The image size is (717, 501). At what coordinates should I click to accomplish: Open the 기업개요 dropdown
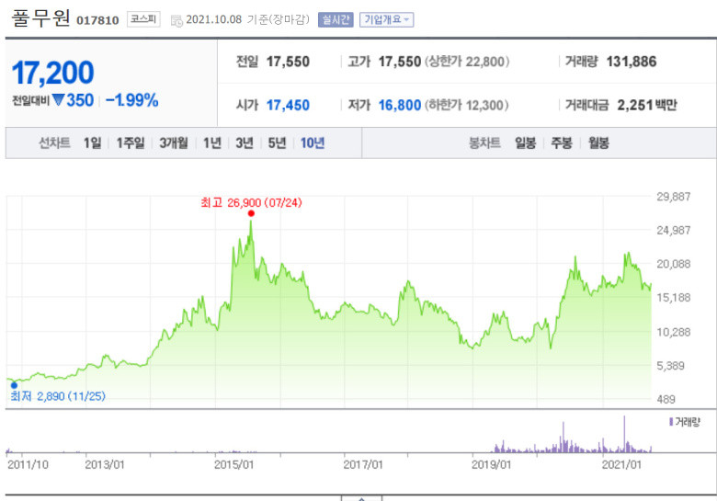pyautogui.click(x=386, y=19)
